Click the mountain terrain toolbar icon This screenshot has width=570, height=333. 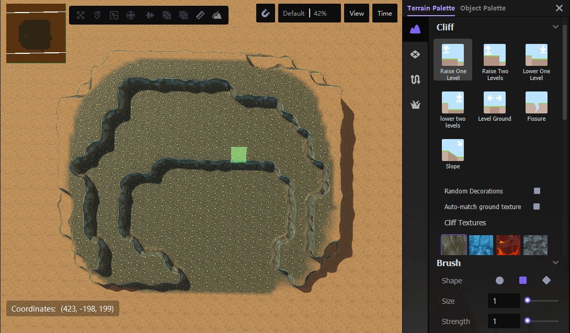[217, 15]
